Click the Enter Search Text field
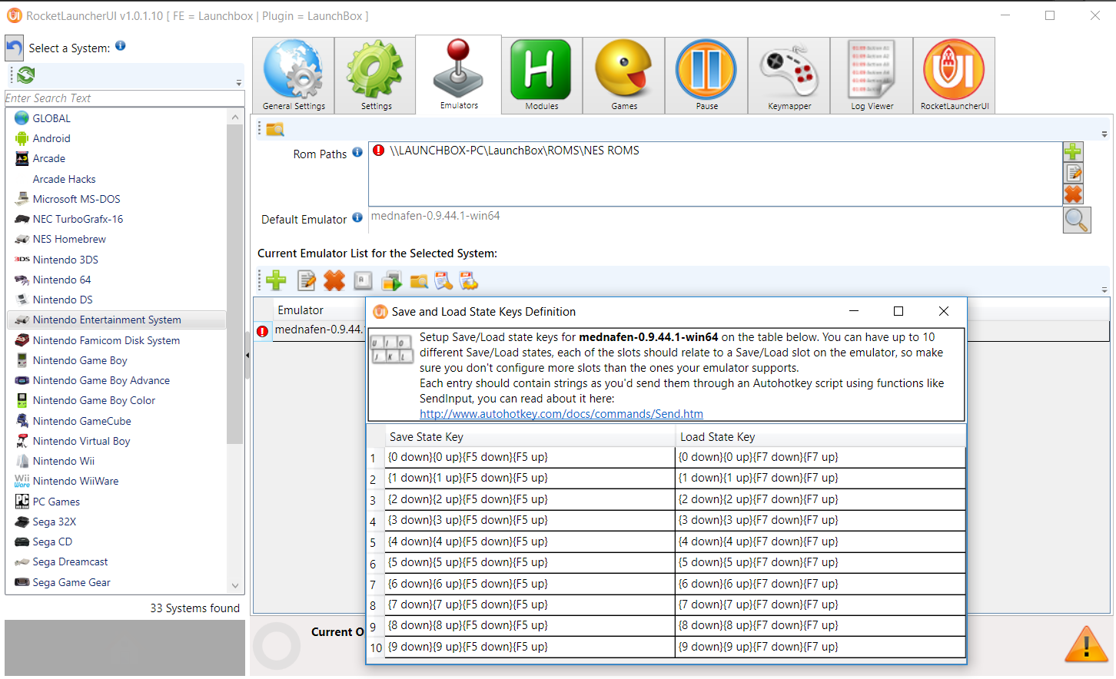The height and width of the screenshot is (679, 1116). (125, 98)
